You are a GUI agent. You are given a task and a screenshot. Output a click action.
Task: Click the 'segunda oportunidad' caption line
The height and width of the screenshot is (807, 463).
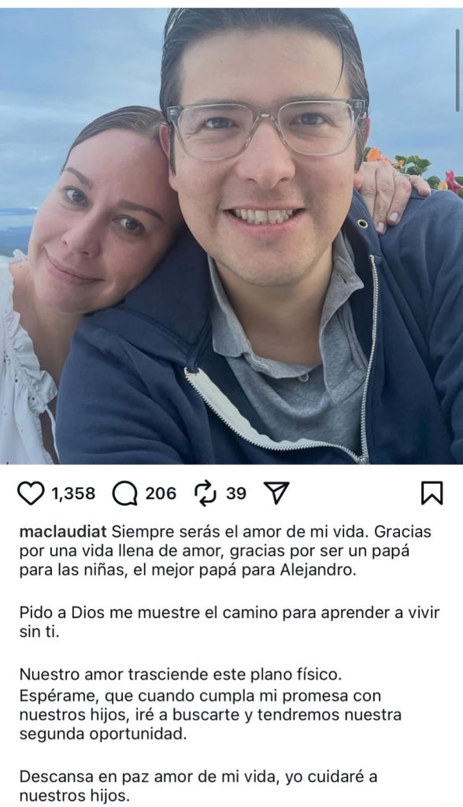point(103,734)
